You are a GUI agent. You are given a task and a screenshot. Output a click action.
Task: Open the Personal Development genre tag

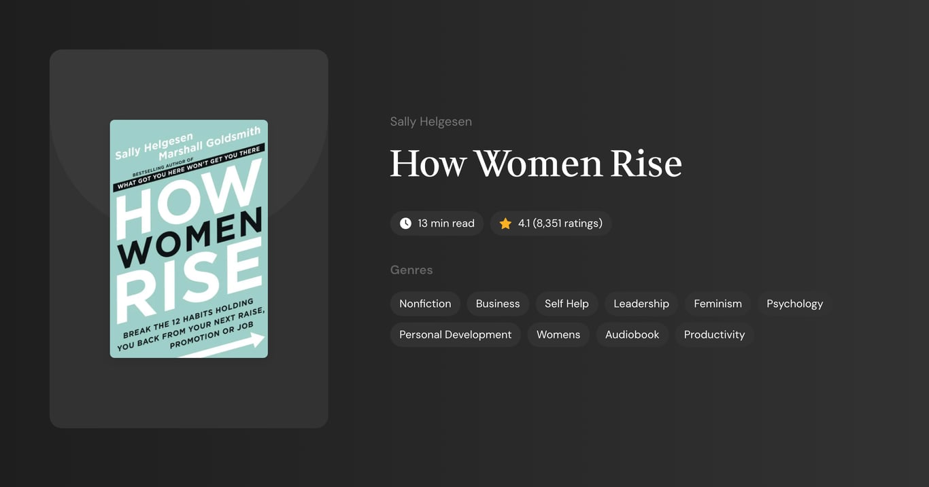point(456,335)
